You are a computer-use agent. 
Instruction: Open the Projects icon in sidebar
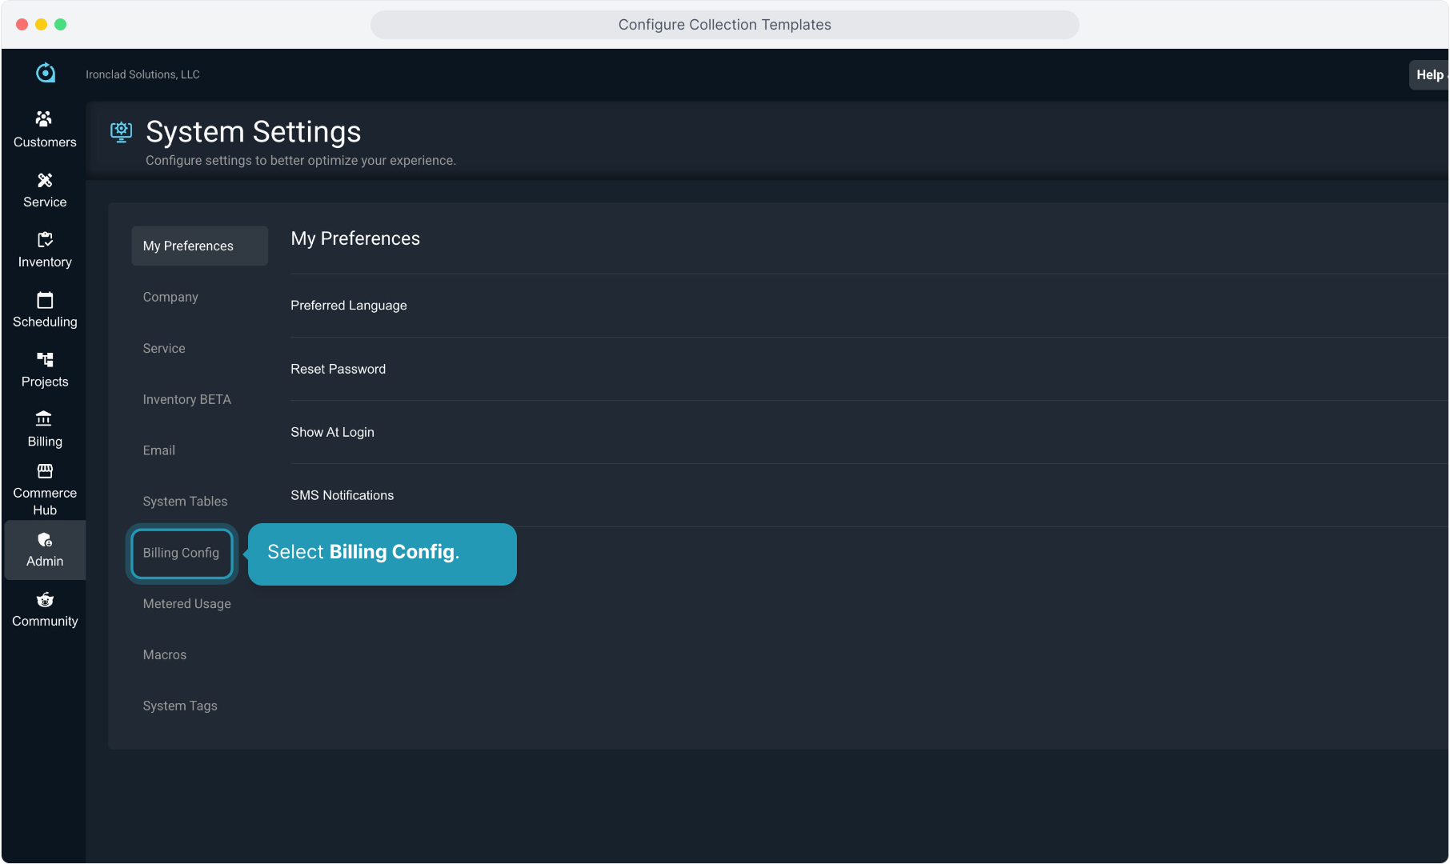point(45,360)
